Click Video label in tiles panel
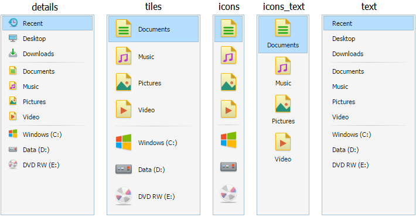Screen dimensions: 416x217 [146, 110]
